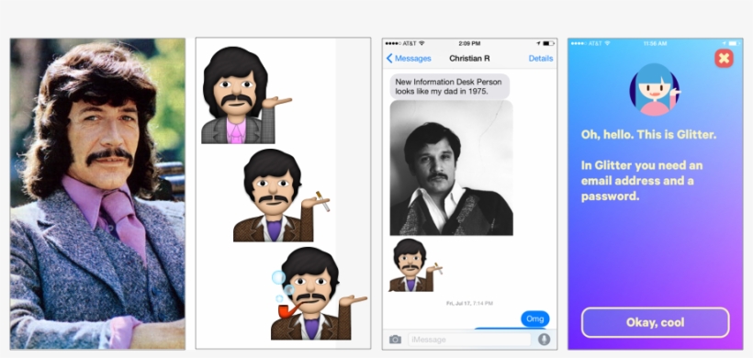Tap the smoking emoji sticker in conversation
The height and width of the screenshot is (358, 753).
point(415,265)
